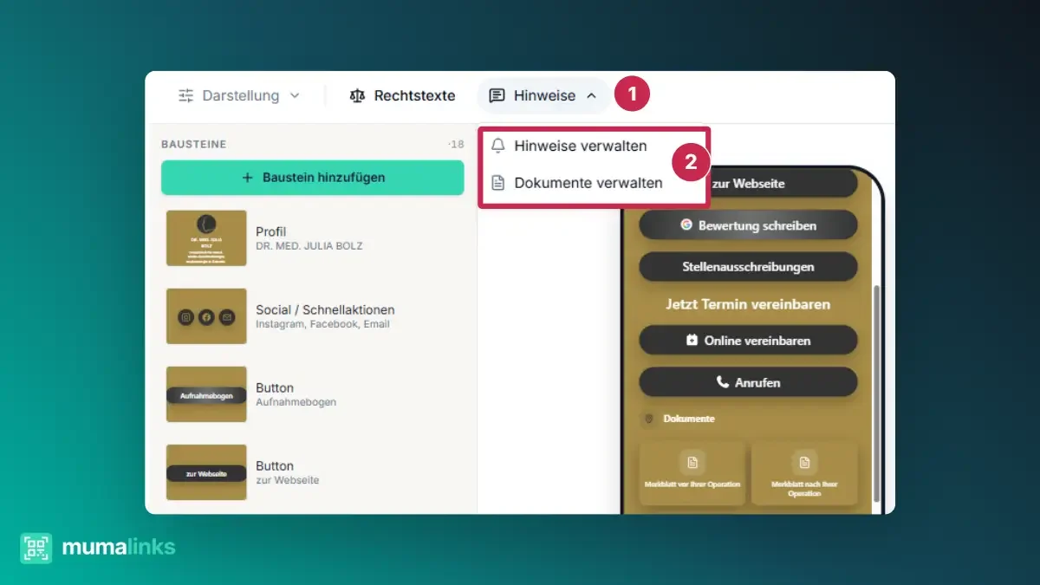Click the icon beside Dokumente label
Screen dimensions: 1040x585
[x=648, y=419]
